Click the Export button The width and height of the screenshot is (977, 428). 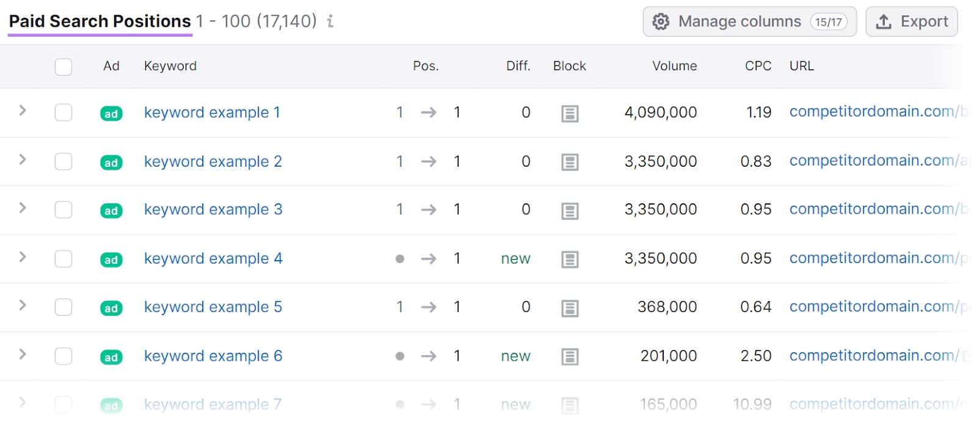click(912, 21)
